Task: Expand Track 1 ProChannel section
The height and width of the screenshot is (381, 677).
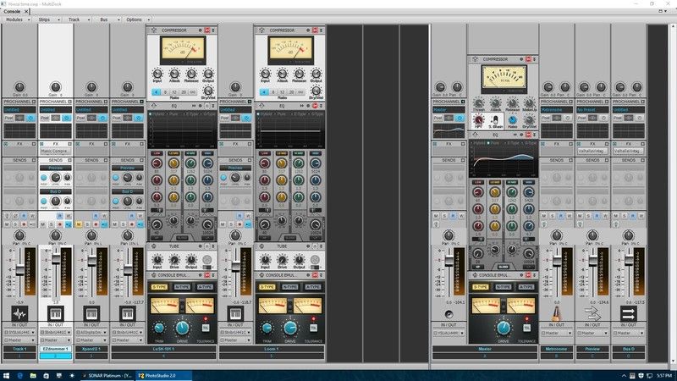Action: point(34,102)
